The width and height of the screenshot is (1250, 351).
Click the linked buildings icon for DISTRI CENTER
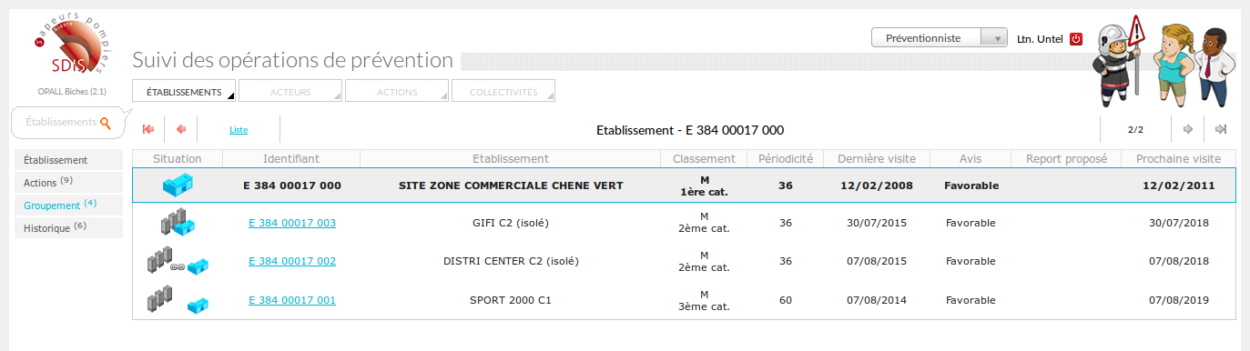(x=178, y=262)
